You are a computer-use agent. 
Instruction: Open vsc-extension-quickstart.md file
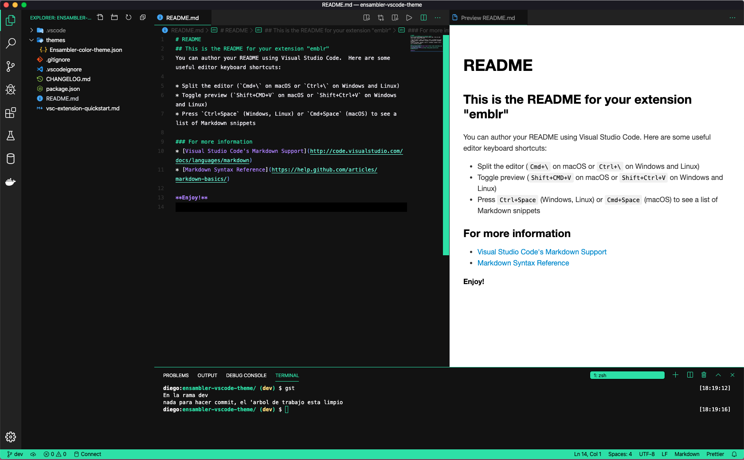tap(88, 108)
